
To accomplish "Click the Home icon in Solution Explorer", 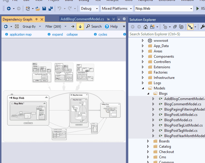I will click(x=146, y=27).
